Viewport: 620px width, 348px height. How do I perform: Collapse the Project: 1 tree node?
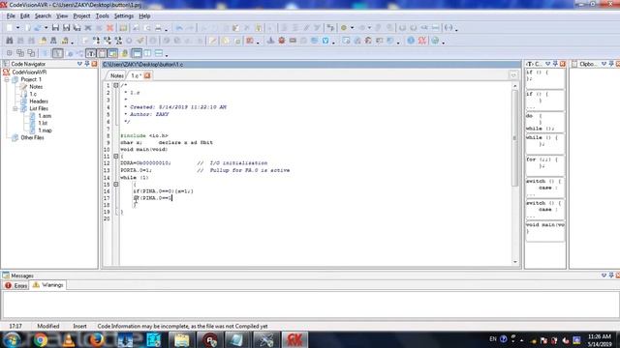pyautogui.click(x=7, y=79)
